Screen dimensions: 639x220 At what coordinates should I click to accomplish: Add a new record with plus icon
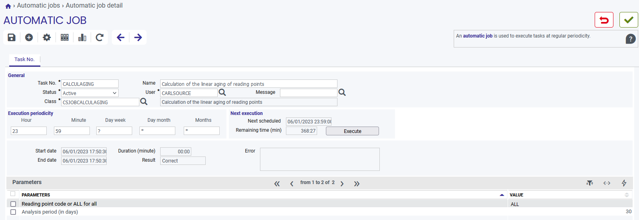click(29, 38)
